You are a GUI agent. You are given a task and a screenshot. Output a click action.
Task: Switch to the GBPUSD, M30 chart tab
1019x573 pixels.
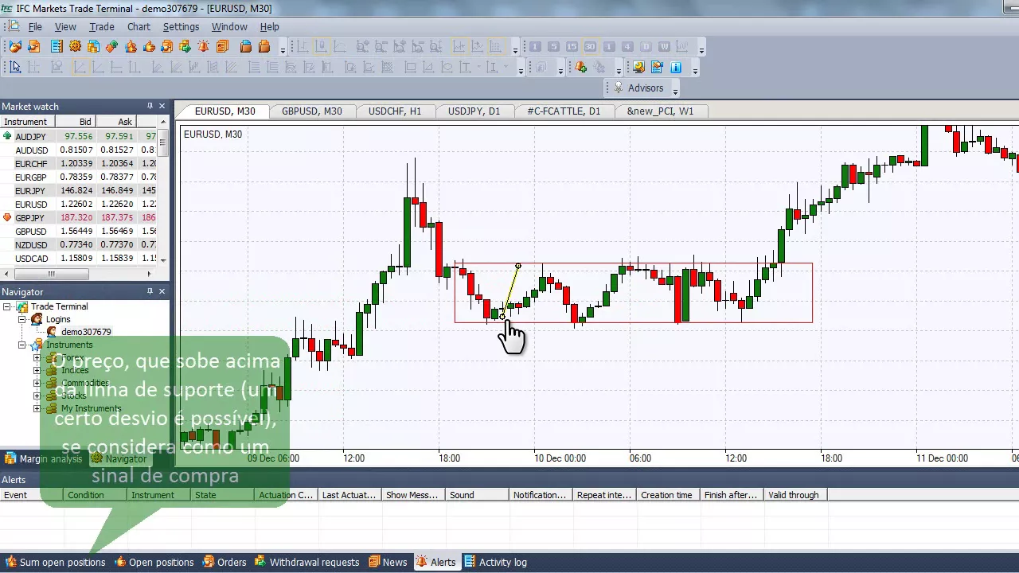point(311,111)
